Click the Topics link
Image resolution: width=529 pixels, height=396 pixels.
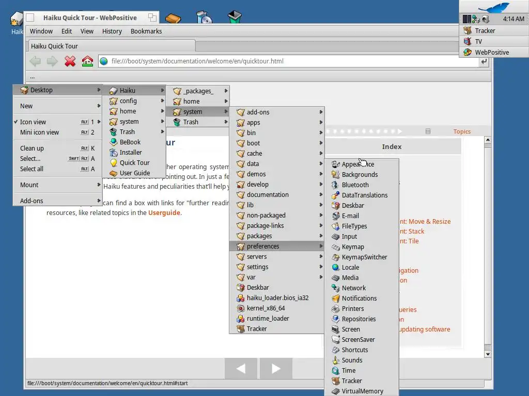tap(462, 131)
